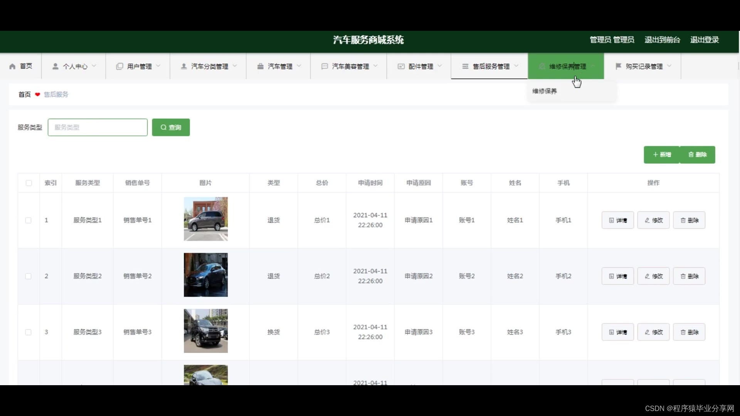Select 维修保养 from the open menu
740x416 pixels.
point(544,91)
